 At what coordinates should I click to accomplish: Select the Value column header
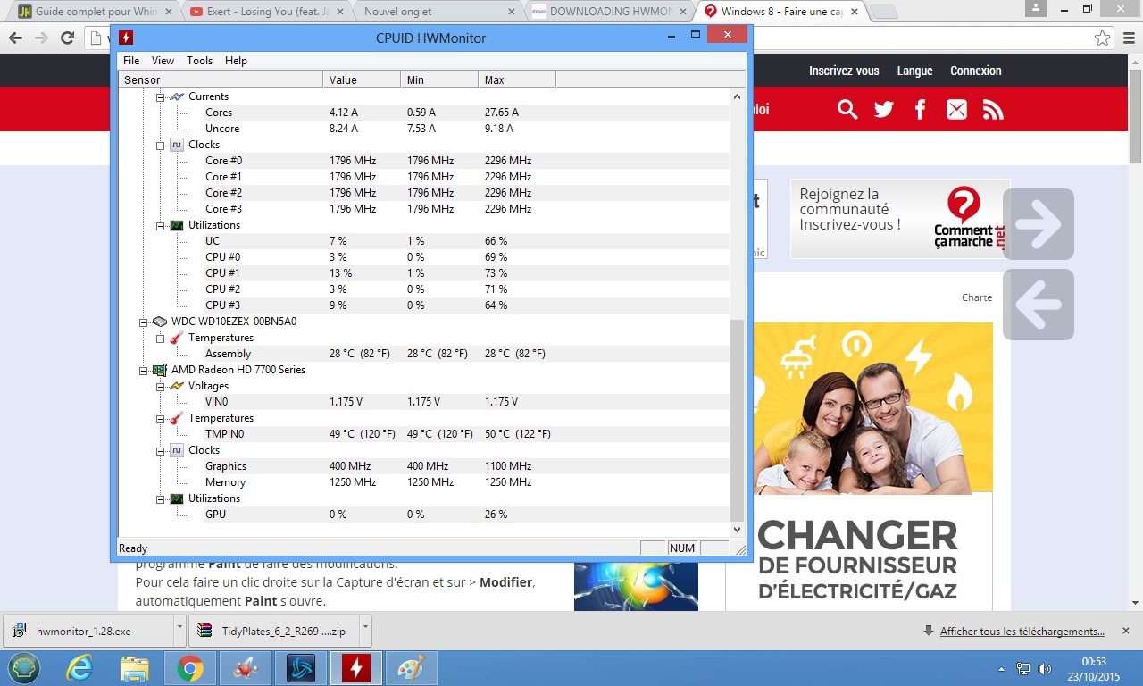(x=362, y=80)
